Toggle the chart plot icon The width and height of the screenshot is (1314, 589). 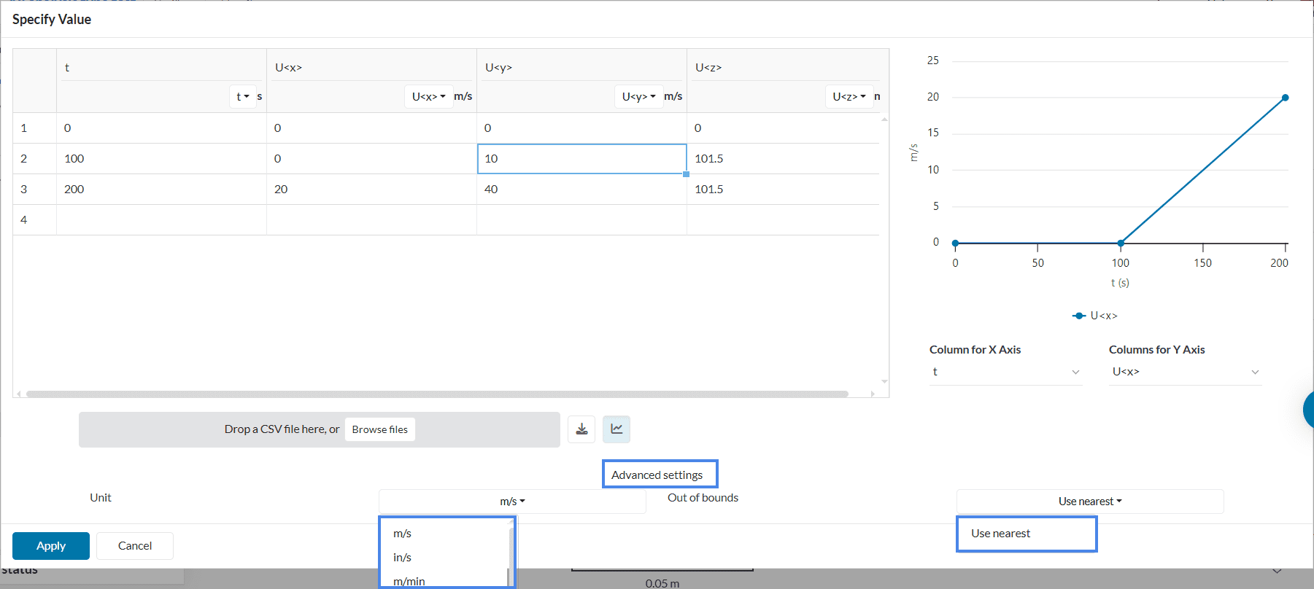[x=617, y=429]
